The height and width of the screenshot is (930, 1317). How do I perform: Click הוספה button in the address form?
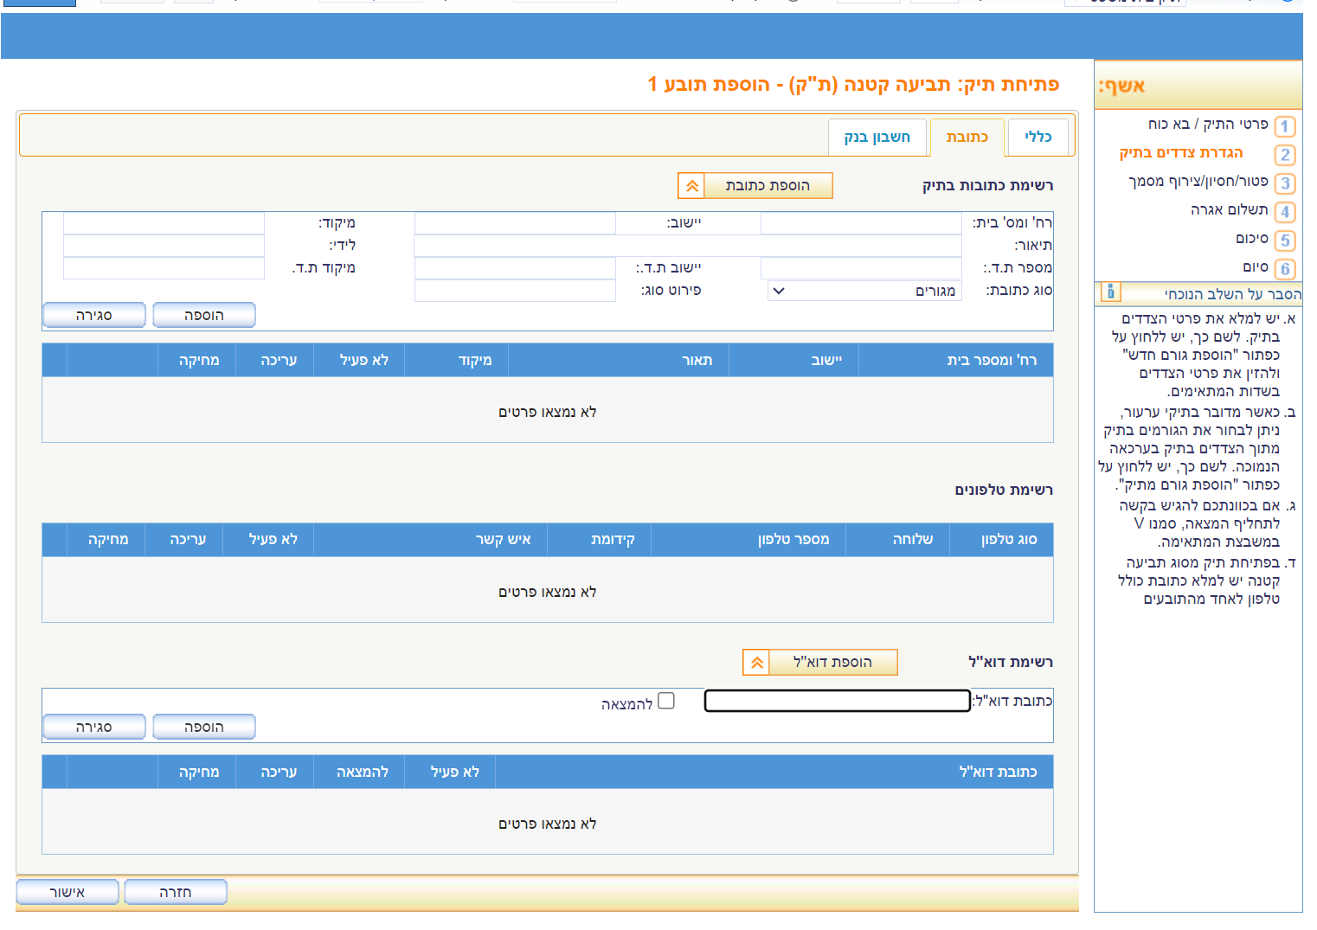204,315
